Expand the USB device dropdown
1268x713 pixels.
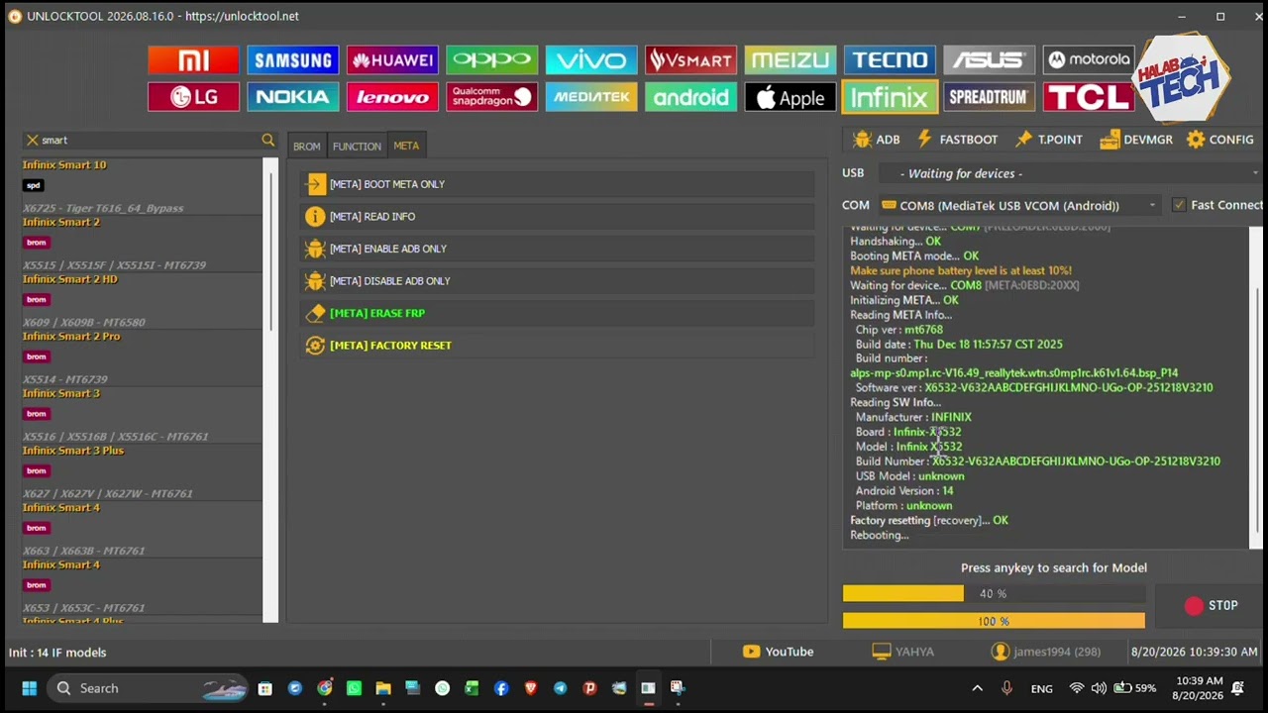1255,173
